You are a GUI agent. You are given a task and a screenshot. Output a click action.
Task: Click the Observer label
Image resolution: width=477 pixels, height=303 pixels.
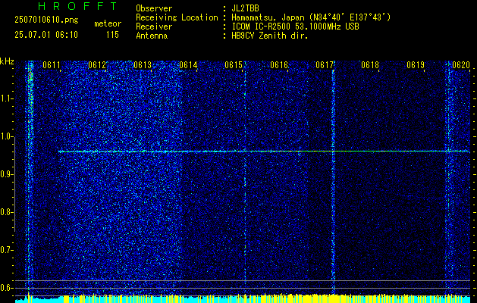click(154, 8)
